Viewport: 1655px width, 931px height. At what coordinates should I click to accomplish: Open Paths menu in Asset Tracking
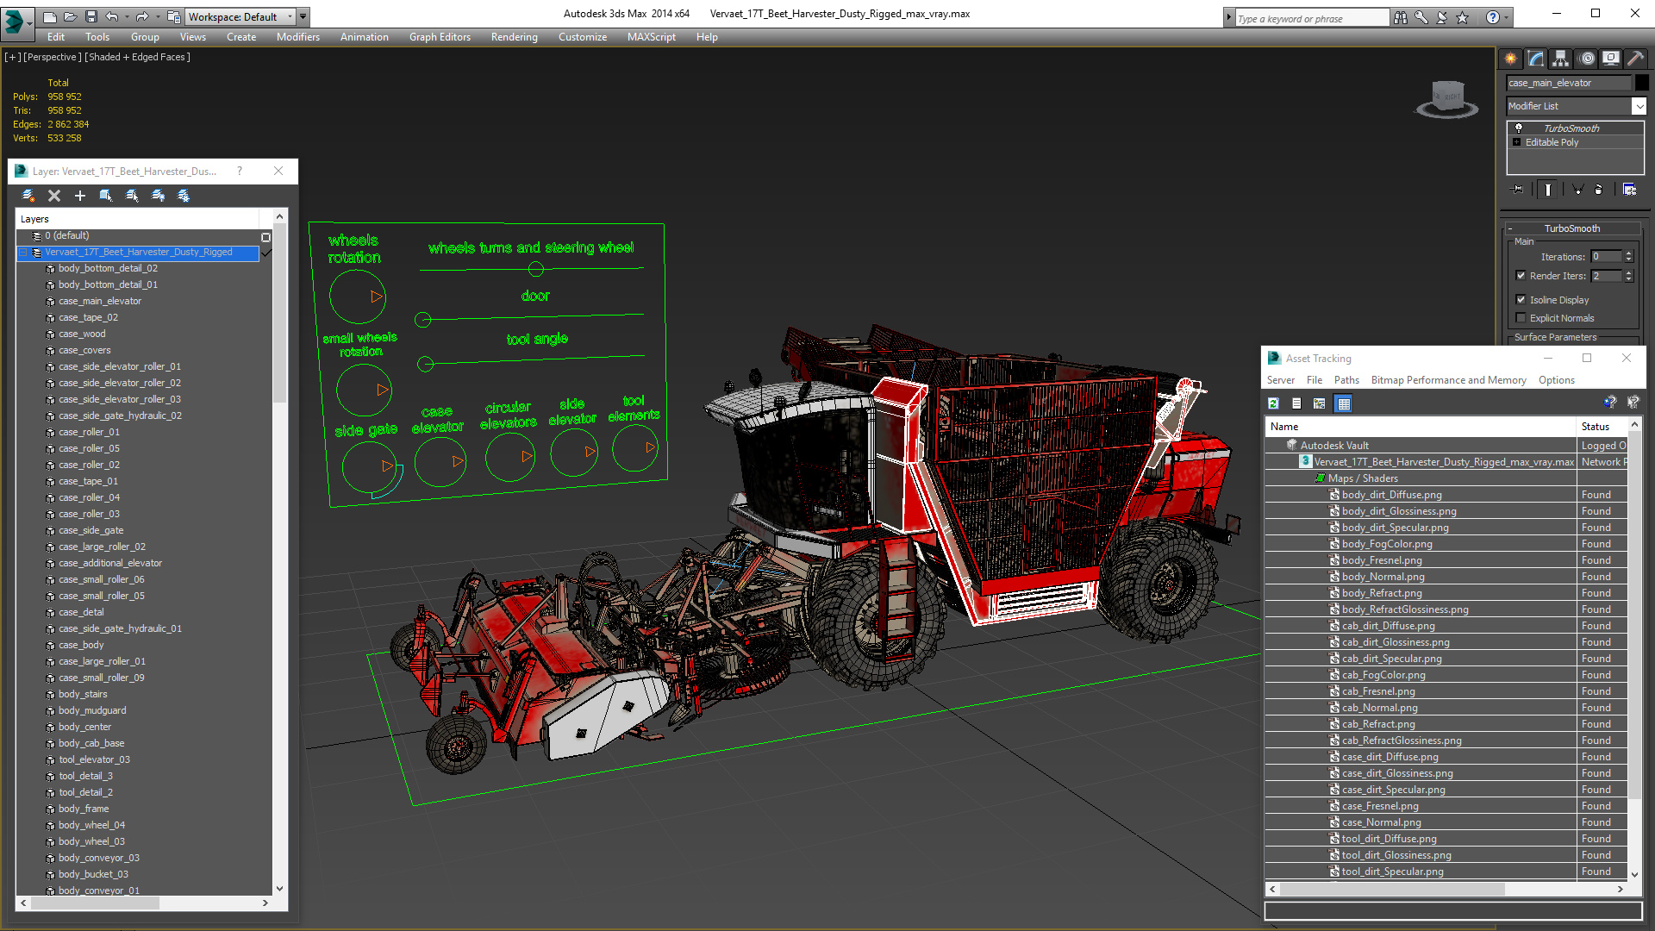click(x=1346, y=380)
